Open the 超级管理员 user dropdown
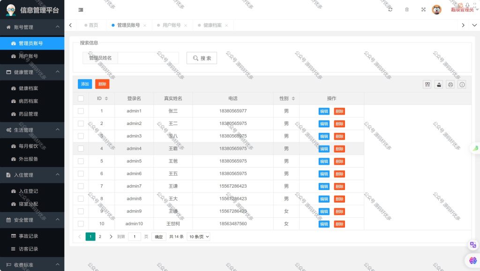This screenshot has width=480, height=271. coord(465,10)
